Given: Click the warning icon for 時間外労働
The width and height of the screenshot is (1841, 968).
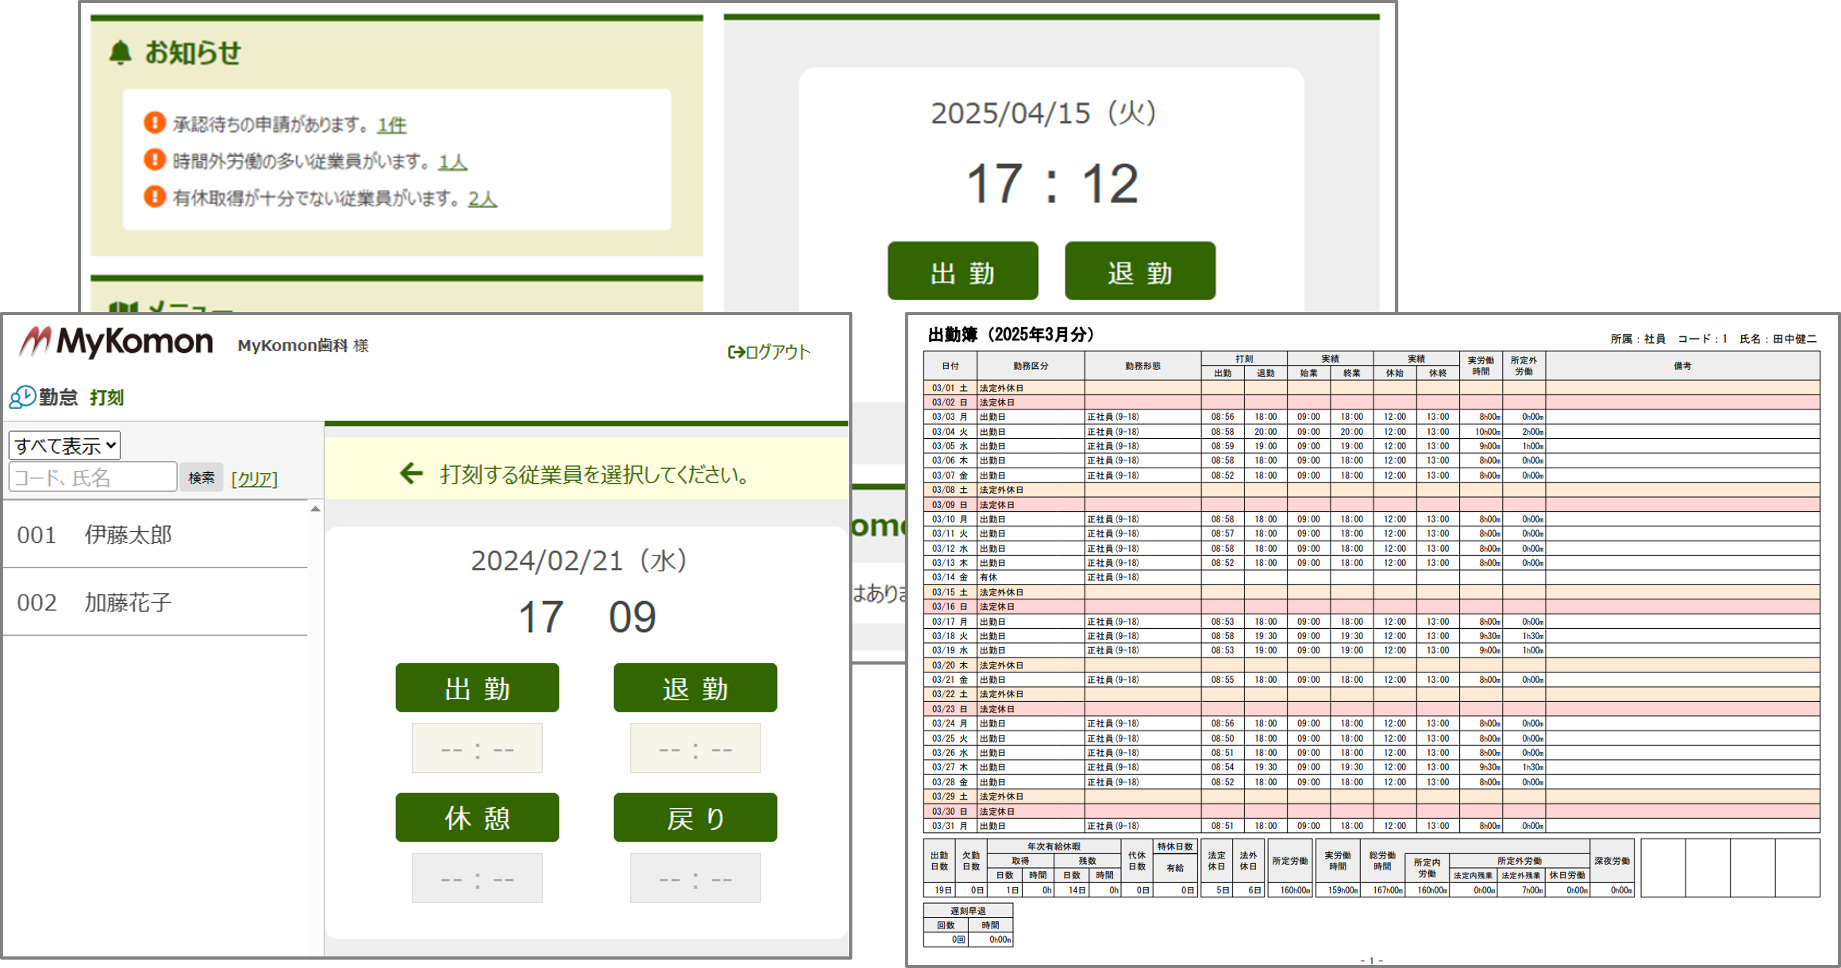Looking at the screenshot, I should coord(154,159).
